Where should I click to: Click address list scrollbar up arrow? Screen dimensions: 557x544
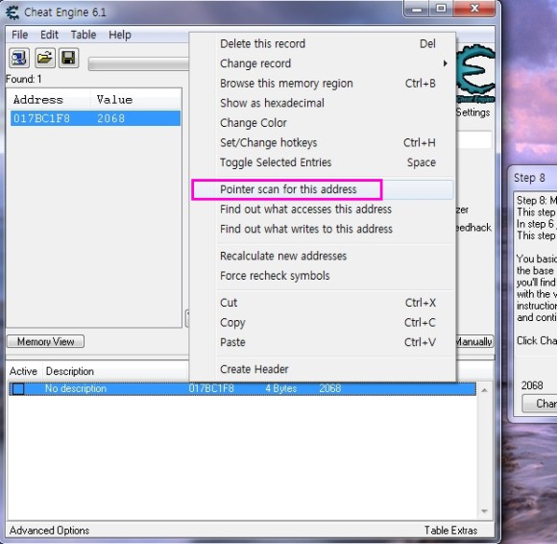[484, 390]
